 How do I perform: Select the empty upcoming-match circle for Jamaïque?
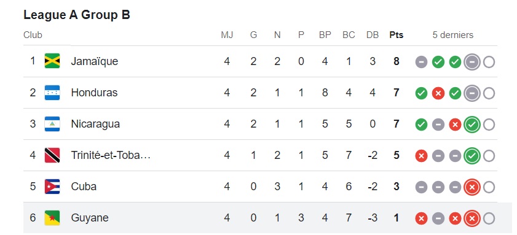pos(489,62)
